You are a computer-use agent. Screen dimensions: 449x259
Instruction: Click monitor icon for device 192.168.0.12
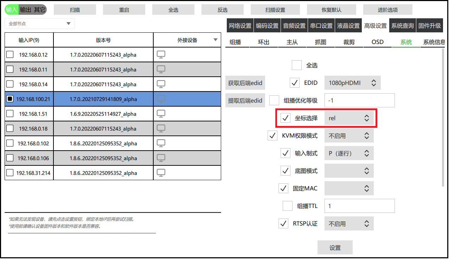click(161, 55)
